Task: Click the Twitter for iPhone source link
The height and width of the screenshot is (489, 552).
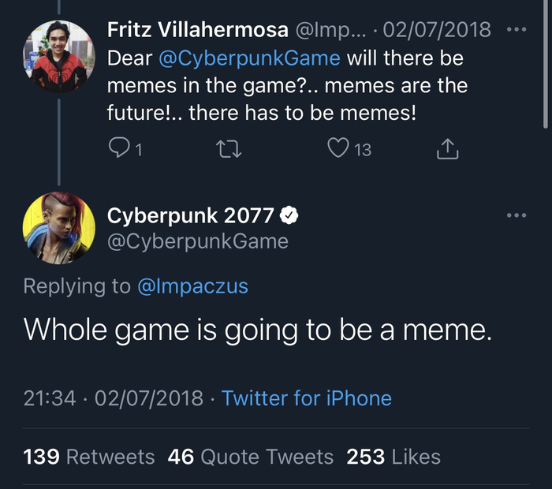Action: coord(307,398)
